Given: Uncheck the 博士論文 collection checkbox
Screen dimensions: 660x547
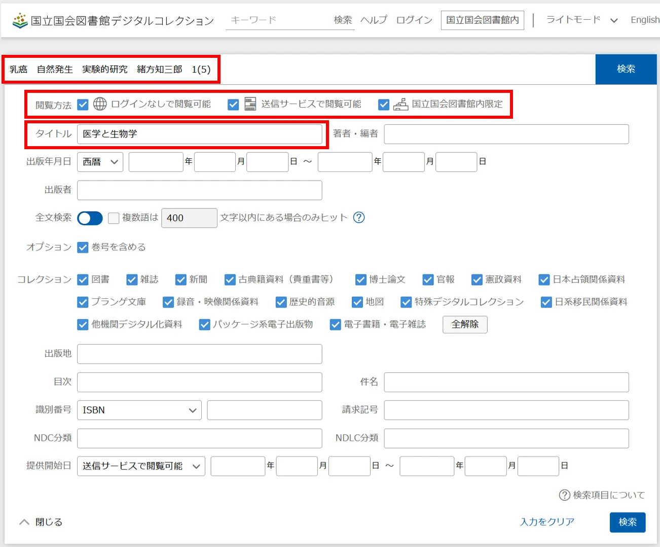Looking at the screenshot, I should tap(360, 280).
